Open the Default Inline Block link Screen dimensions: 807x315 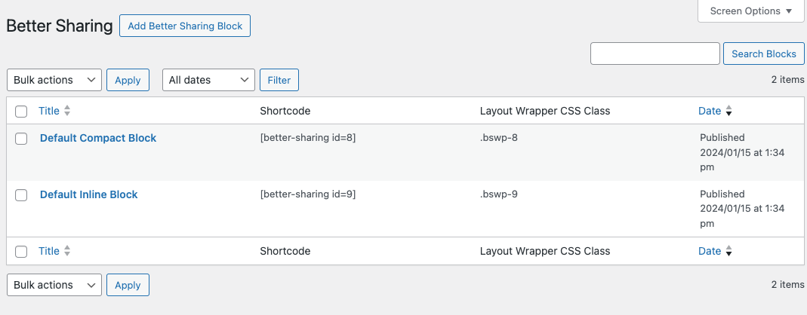click(x=89, y=194)
